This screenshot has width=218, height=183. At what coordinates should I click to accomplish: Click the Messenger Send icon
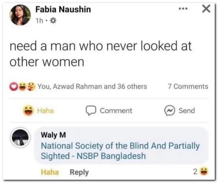169,111
